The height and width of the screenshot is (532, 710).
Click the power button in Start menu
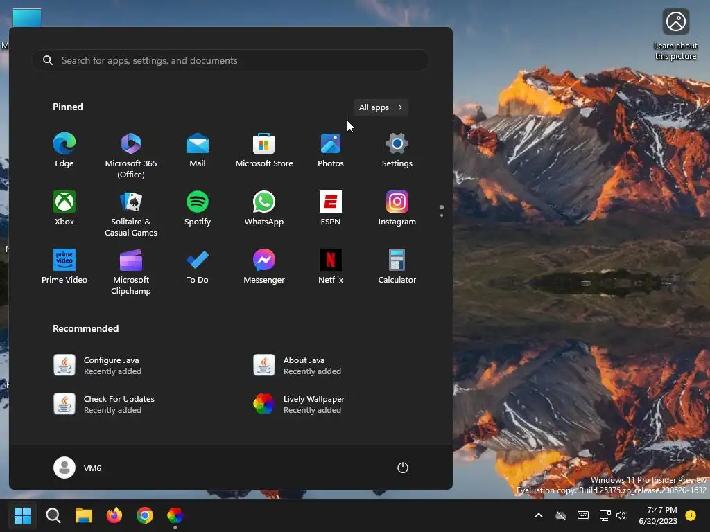point(403,468)
